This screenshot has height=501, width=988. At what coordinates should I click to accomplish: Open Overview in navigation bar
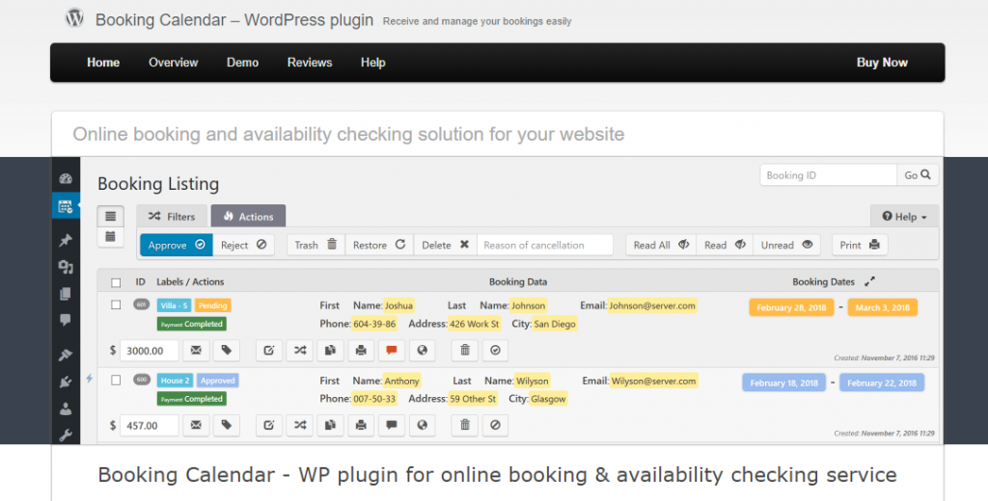[x=174, y=63]
